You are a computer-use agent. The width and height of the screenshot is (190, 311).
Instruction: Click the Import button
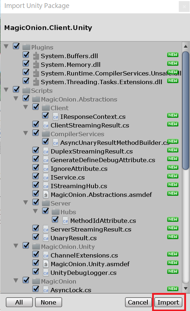168,302
